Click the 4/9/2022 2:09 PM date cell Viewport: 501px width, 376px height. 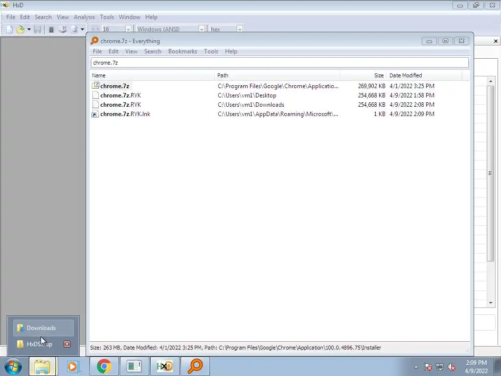coord(412,114)
